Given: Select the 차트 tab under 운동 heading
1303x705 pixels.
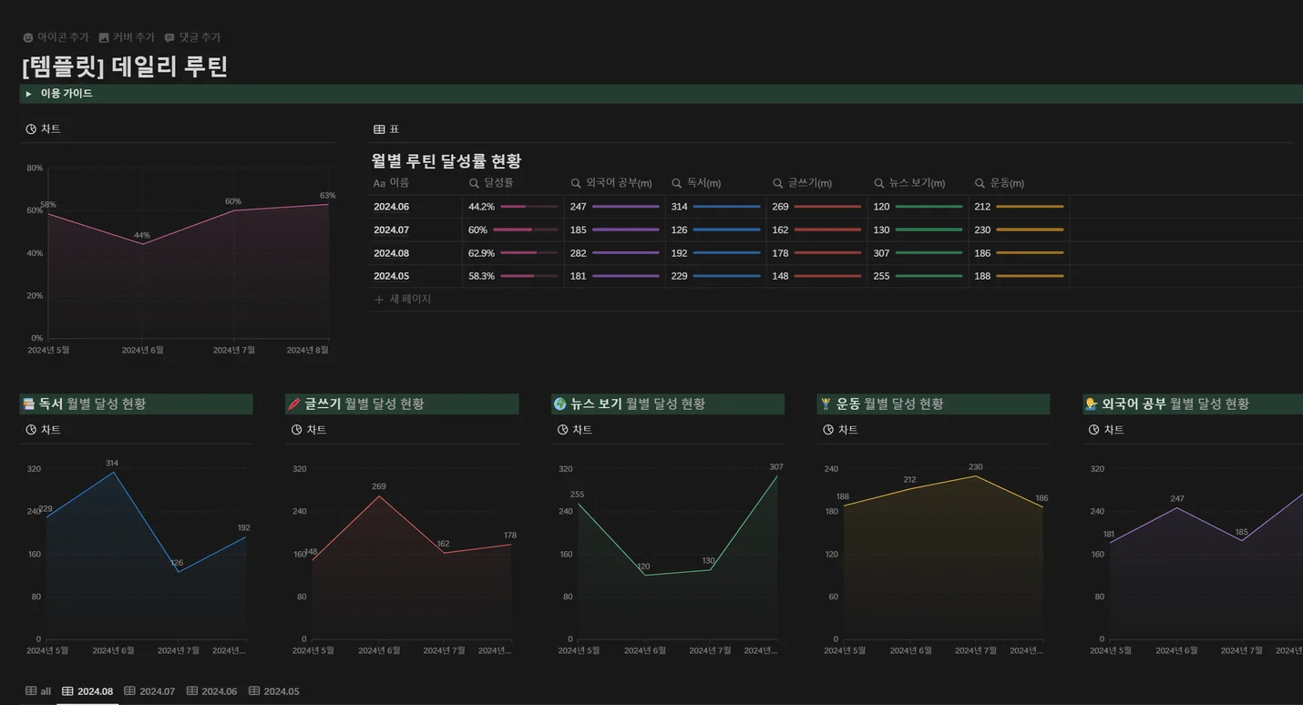Looking at the screenshot, I should tap(840, 430).
